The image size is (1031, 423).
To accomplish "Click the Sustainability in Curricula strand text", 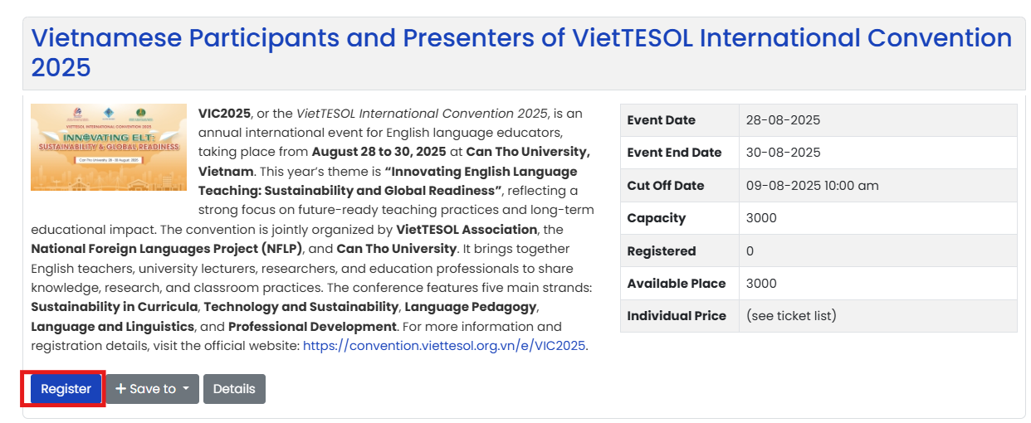I will tap(114, 307).
